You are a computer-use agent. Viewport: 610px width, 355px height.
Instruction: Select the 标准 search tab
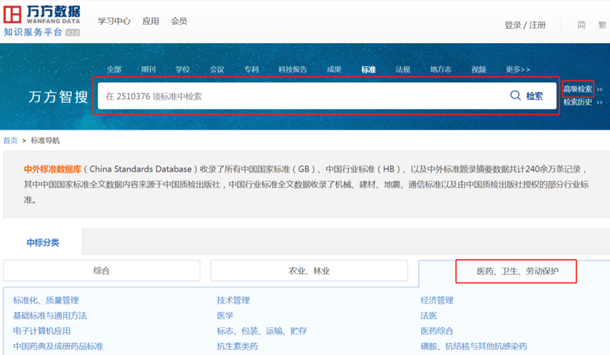pos(368,70)
